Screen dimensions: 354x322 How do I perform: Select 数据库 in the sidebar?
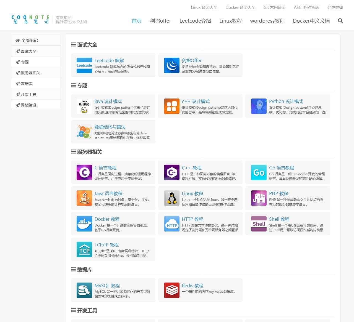point(36,84)
